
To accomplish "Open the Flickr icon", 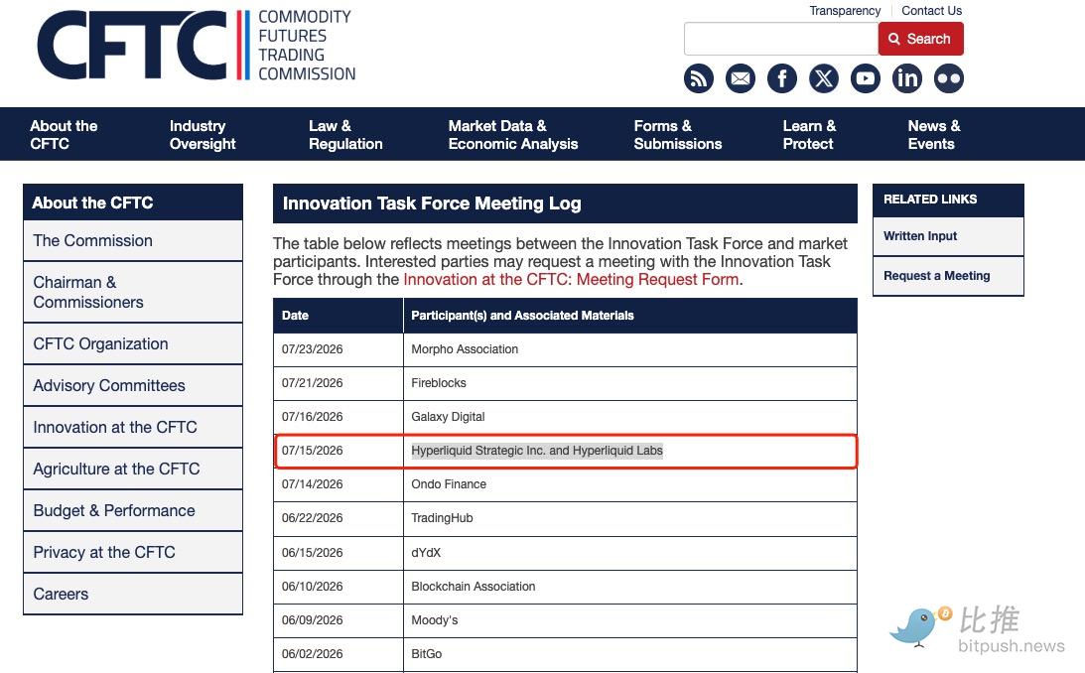I will pos(948,78).
